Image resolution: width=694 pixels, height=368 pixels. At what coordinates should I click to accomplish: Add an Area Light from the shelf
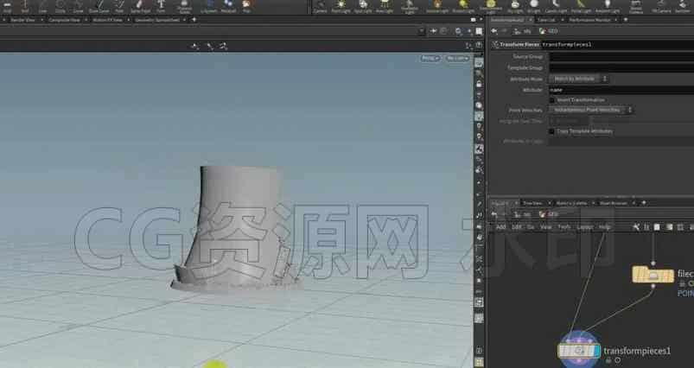[385, 6]
